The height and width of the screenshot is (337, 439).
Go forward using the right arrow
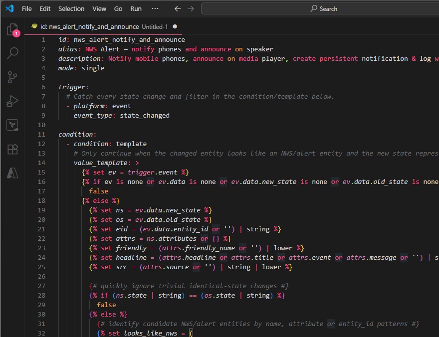coord(191,8)
